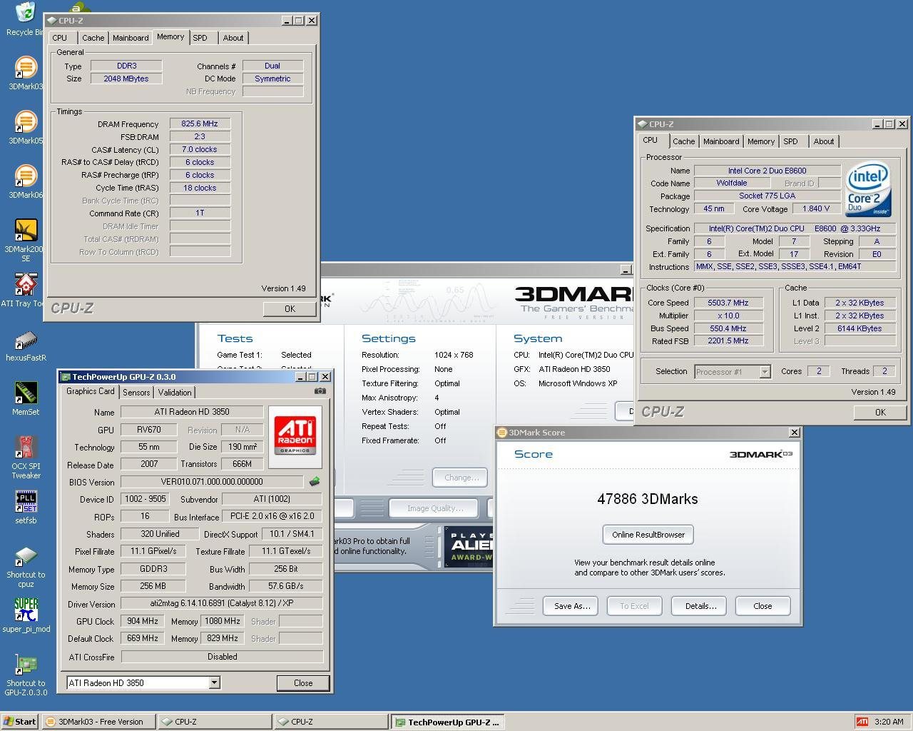Screen dimensions: 913x731
Task: Open the About tab in right CPU-Z window
Action: (824, 141)
